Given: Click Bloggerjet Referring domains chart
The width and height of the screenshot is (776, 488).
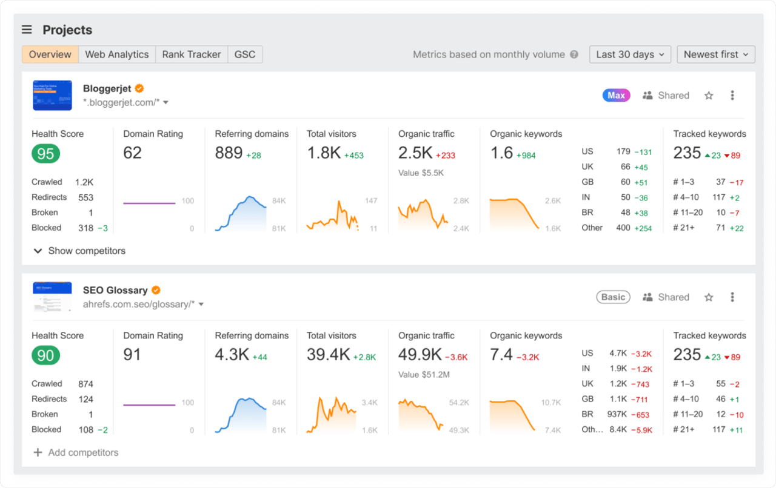Looking at the screenshot, I should tap(241, 213).
